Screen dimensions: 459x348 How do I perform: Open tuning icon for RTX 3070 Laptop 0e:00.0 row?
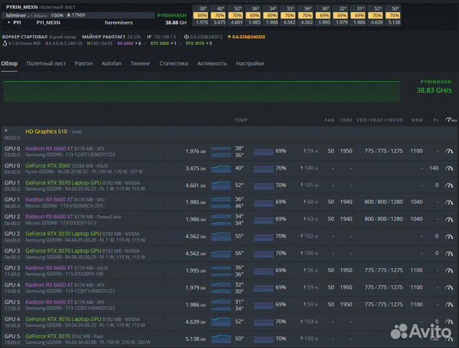tap(449, 253)
